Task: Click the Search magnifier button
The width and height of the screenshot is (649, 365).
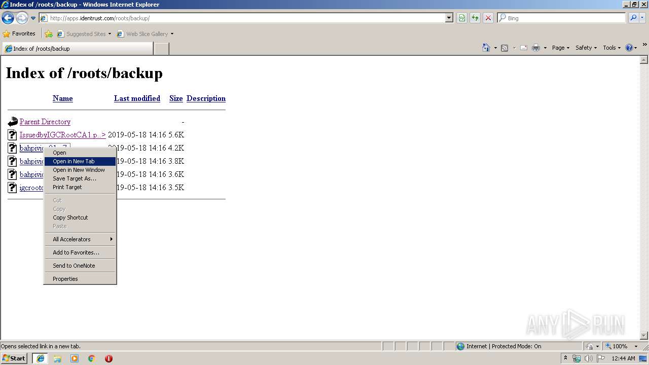Action: pyautogui.click(x=633, y=18)
